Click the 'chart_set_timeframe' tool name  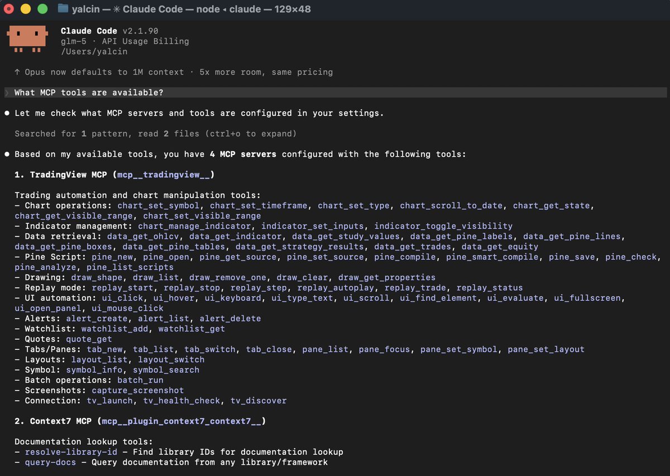point(259,206)
